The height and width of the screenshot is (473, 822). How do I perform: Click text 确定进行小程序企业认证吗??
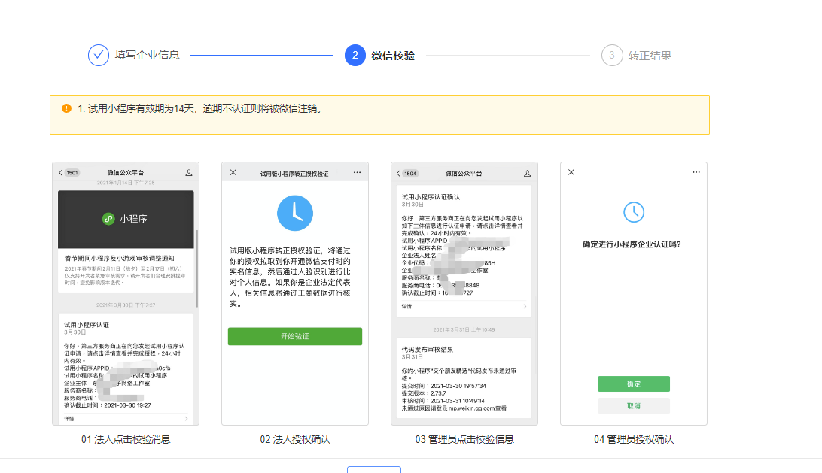click(x=632, y=244)
